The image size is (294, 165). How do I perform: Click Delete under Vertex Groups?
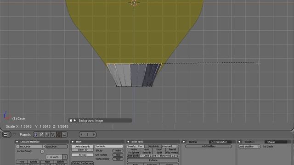(34, 162)
